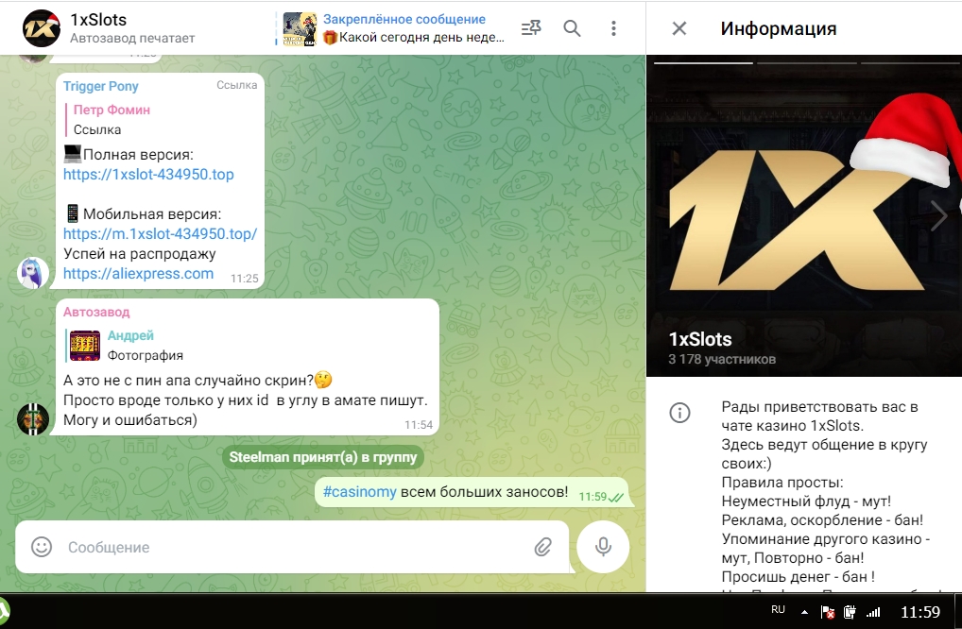Click the 3 178 участников member count
This screenshot has height=629, width=962.
click(x=722, y=359)
